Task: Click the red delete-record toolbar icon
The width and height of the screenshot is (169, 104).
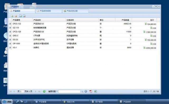Action: tap(16, 16)
